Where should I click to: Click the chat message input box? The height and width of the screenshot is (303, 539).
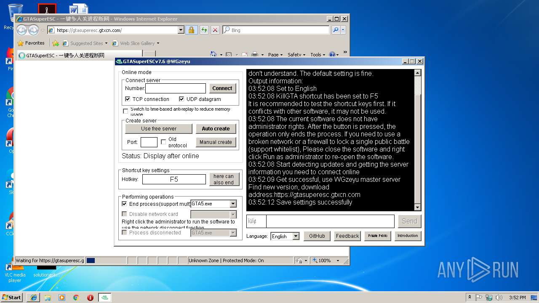330,221
